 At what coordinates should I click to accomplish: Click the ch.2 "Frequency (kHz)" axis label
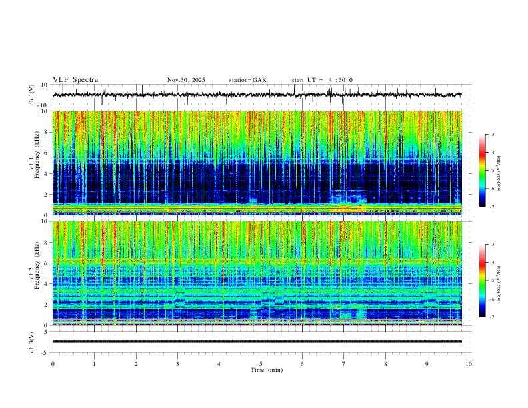(37, 265)
